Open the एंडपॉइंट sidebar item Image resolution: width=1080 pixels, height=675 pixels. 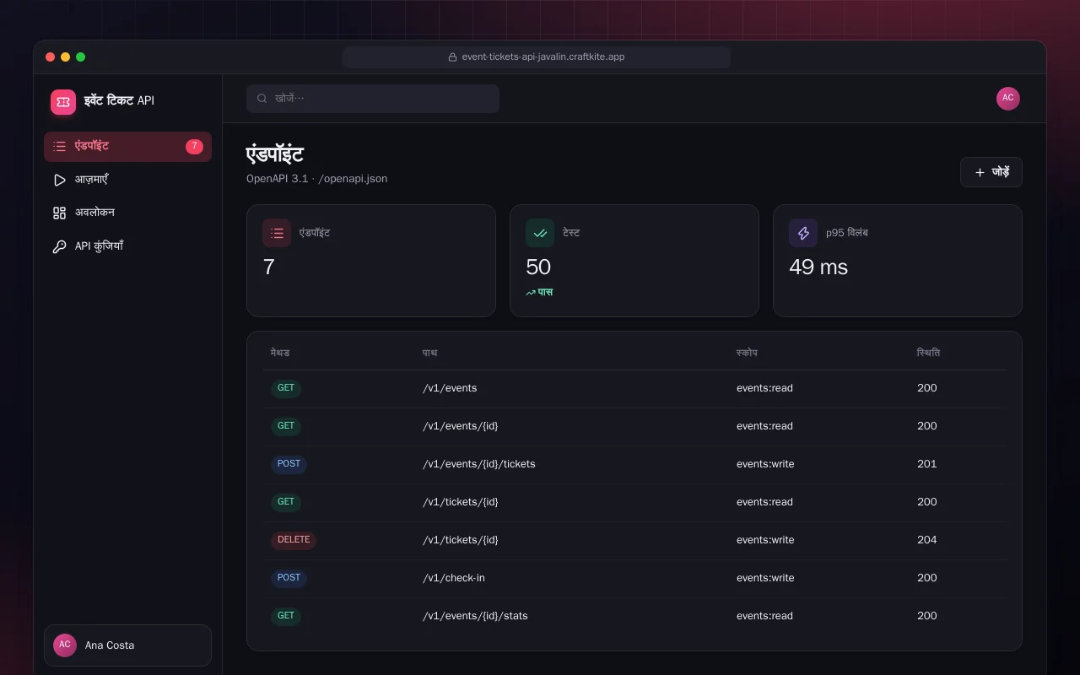point(127,147)
